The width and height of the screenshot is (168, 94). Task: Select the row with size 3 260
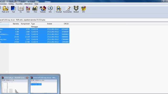pos(35,32)
